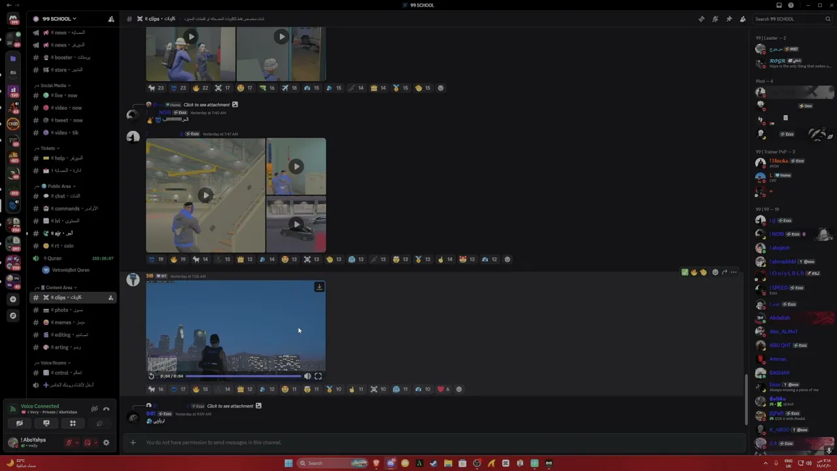This screenshot has width=837, height=471.
Task: Open the Help icon in title bar
Action: click(791, 5)
